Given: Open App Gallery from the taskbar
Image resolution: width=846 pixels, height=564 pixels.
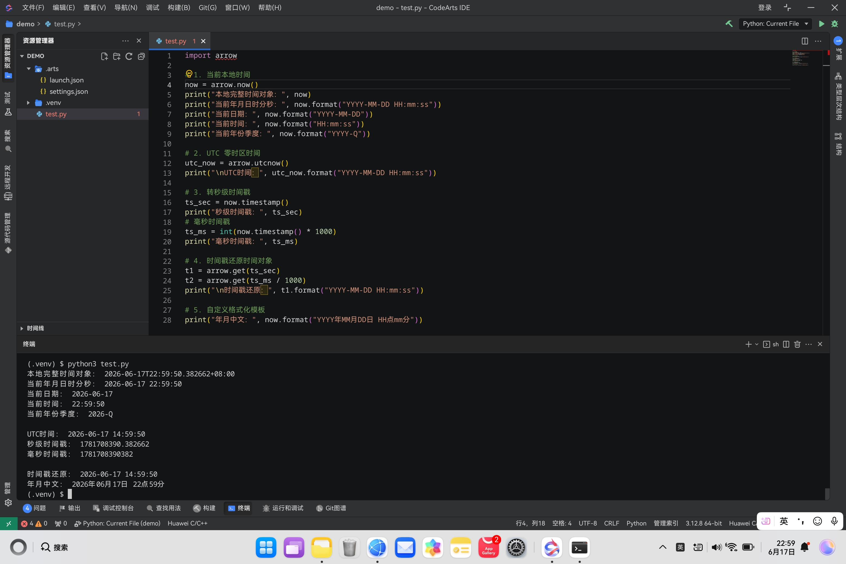Looking at the screenshot, I should (x=488, y=547).
